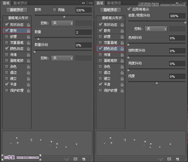Toggle lock icon for 双重画笔 in left panel
Viewport: 188px width, 162px height.
tap(28, 43)
